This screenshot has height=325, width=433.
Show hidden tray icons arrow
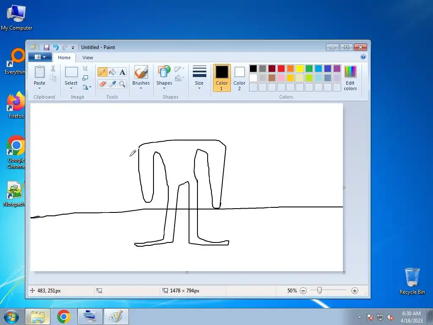[x=359, y=317]
